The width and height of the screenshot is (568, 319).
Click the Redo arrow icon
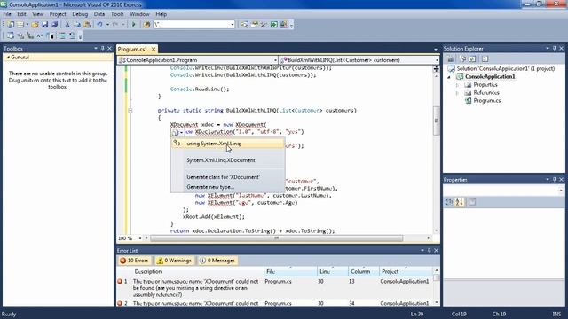(115, 25)
